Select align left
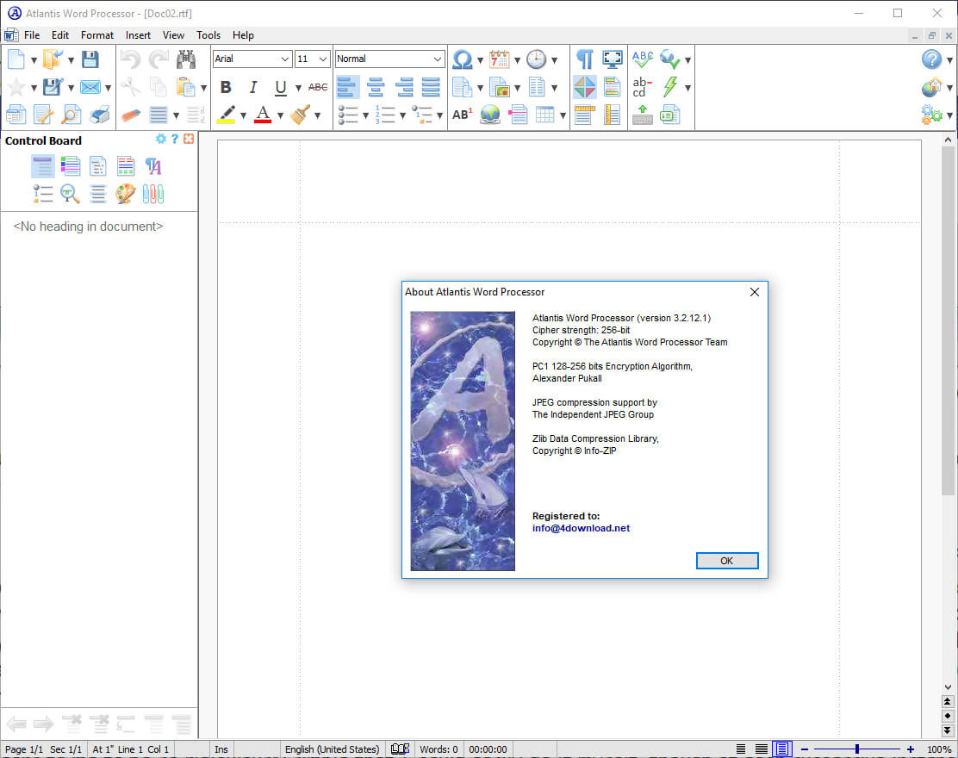The image size is (958, 758). [348, 87]
